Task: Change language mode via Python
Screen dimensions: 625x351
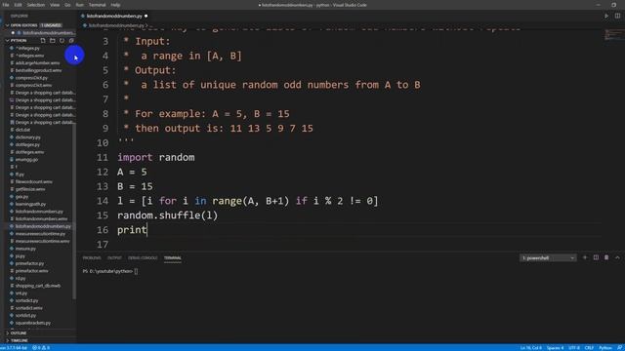Action: pos(605,348)
